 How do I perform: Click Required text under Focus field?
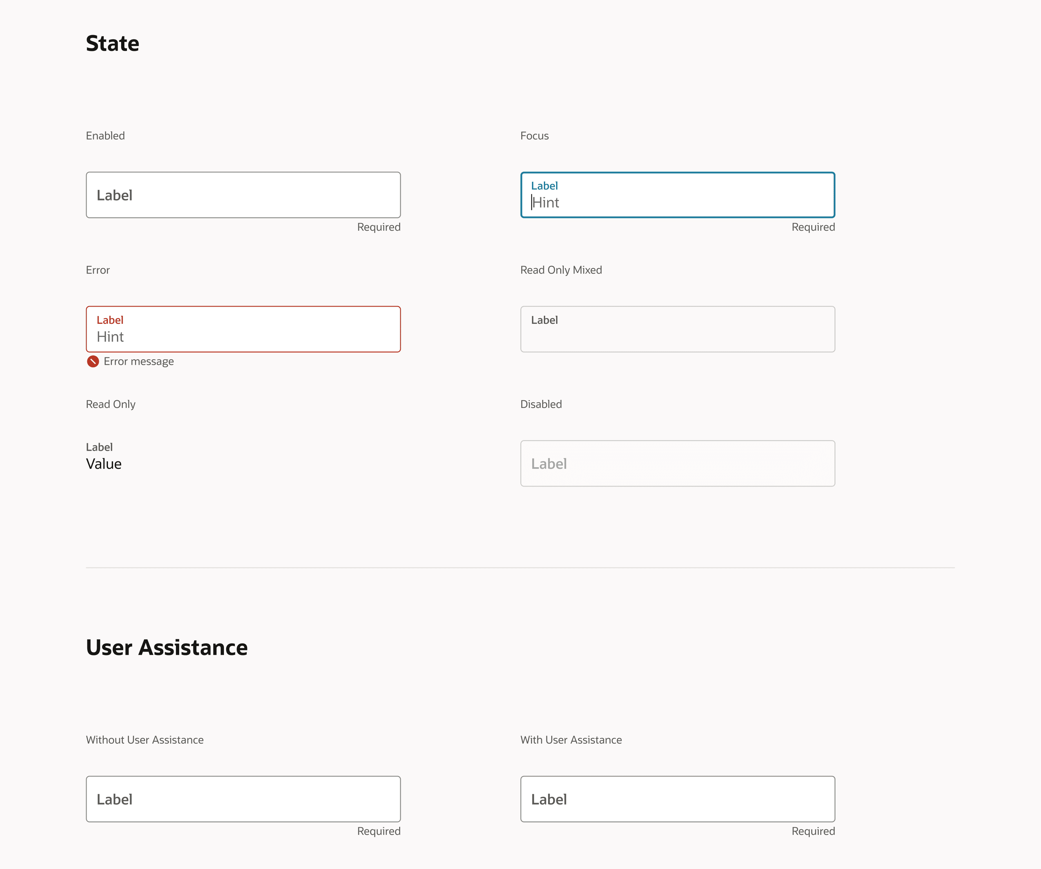coord(813,227)
